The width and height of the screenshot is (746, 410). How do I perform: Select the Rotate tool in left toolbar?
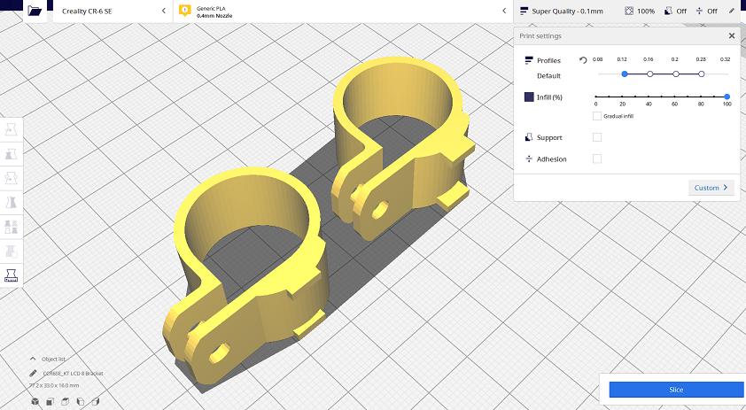[12, 178]
